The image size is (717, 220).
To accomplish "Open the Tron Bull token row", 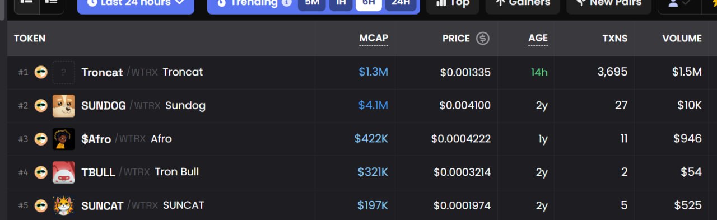I will point(362,172).
